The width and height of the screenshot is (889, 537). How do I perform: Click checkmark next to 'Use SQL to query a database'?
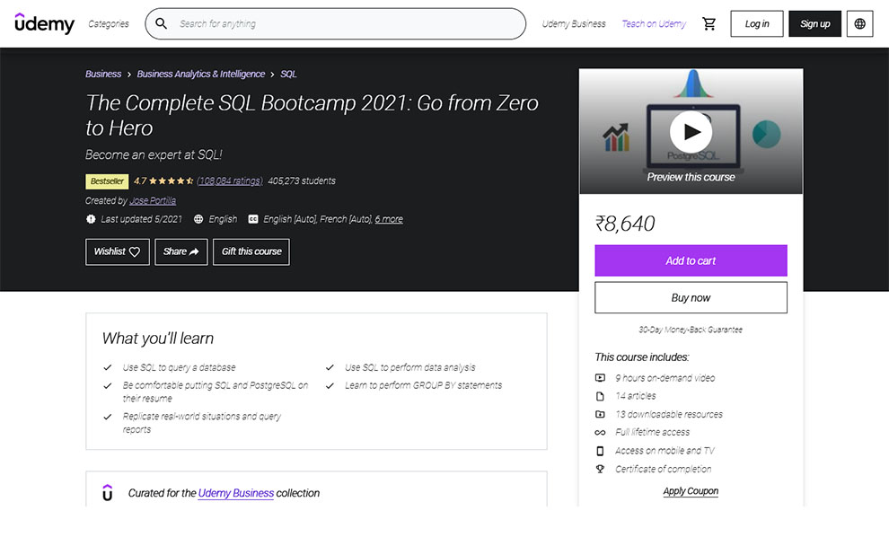click(x=108, y=367)
